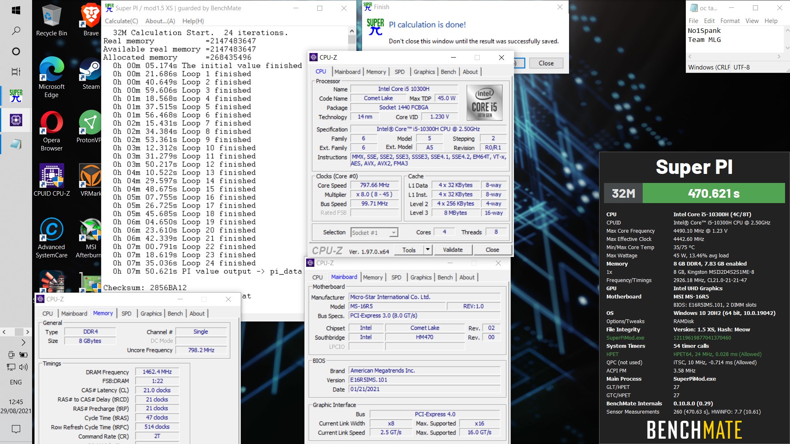Switch to Bench tab in CPU-Z CPU window

coord(448,72)
